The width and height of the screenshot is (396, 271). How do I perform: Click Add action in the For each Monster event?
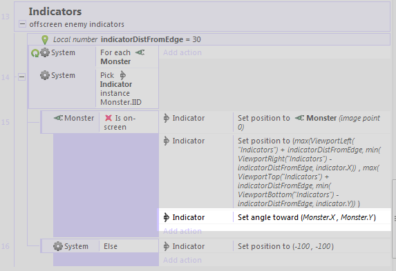(182, 52)
